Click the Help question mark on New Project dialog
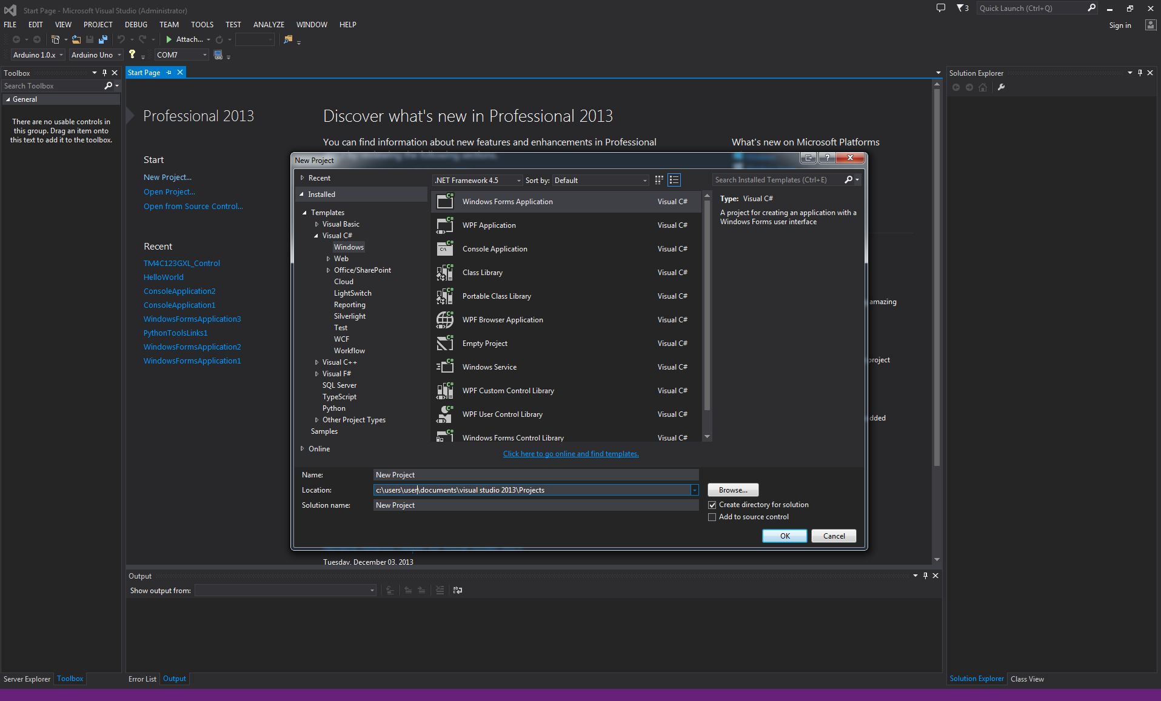This screenshot has height=701, width=1161. [827, 158]
